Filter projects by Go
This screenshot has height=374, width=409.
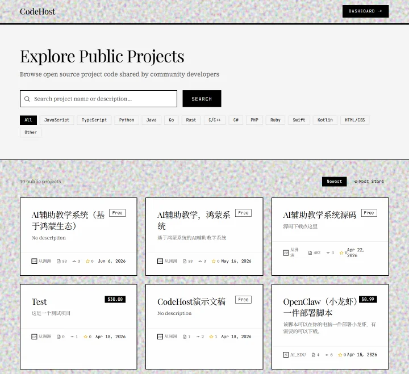(171, 120)
